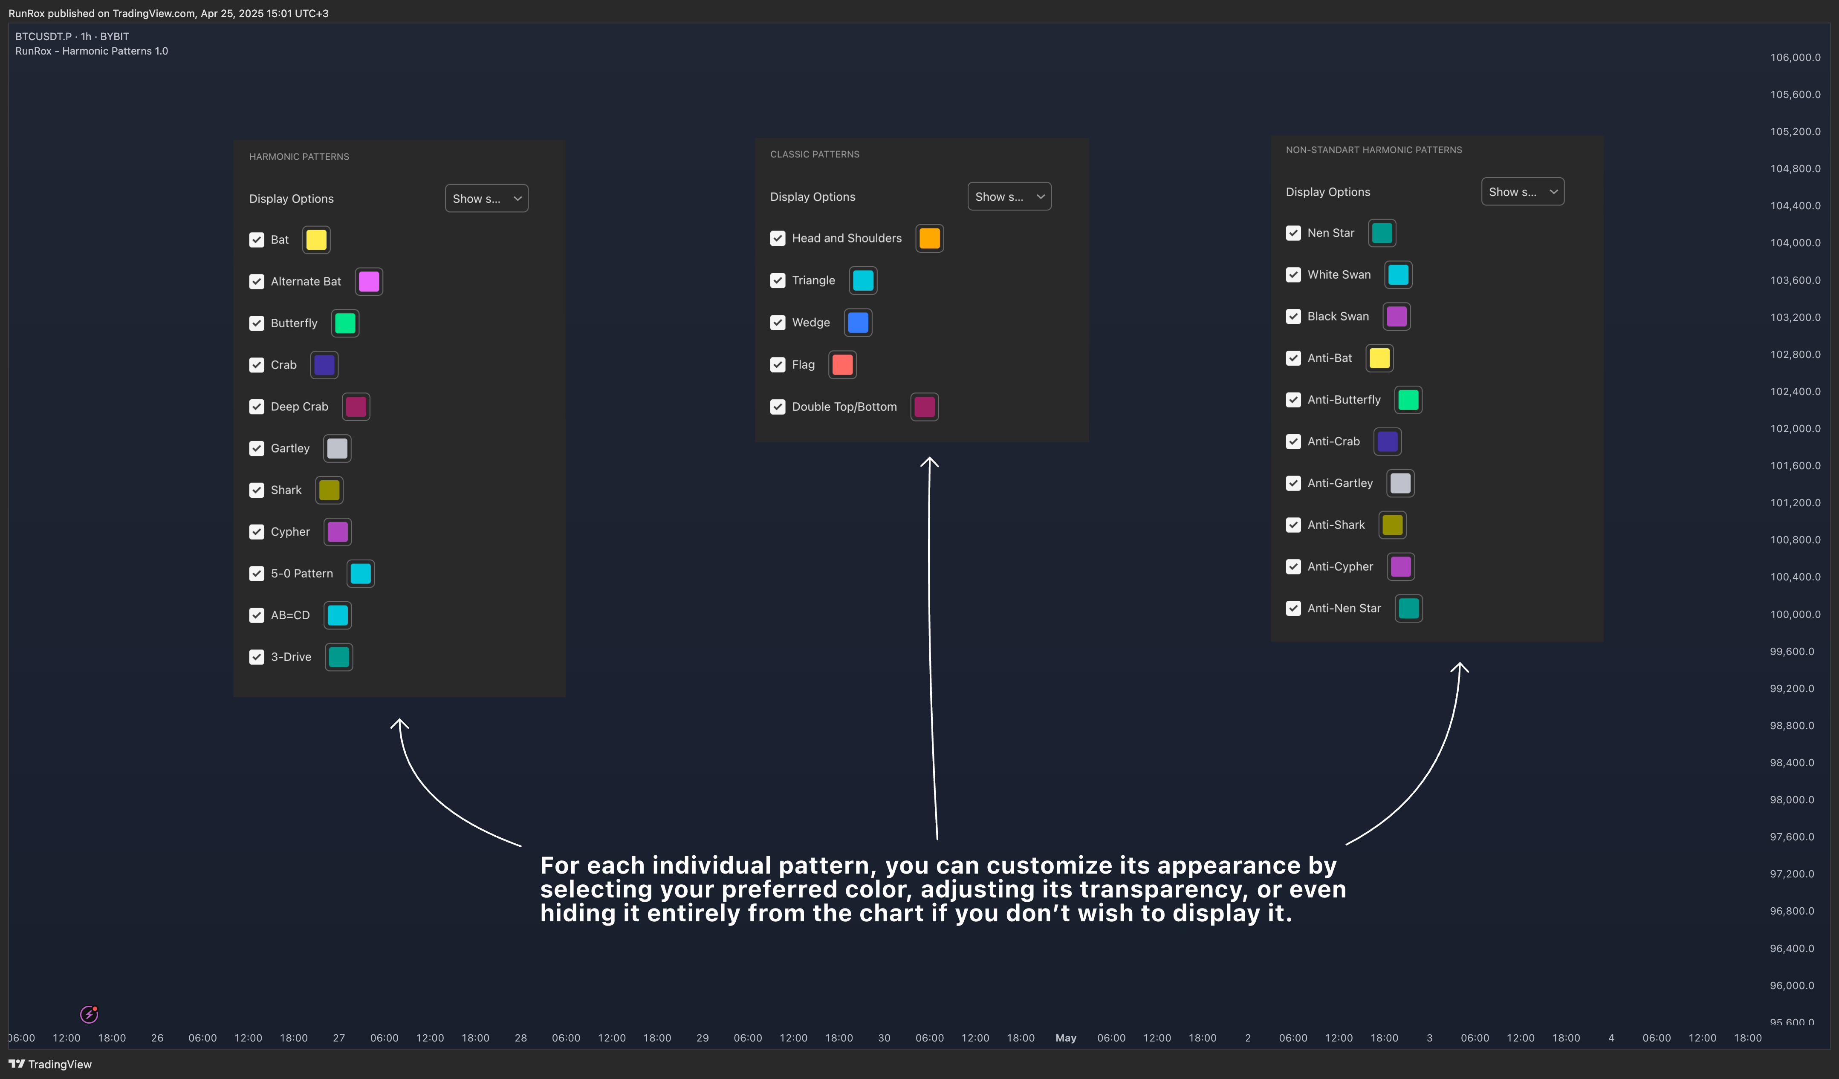The image size is (1839, 1079).
Task: Click the BTCUSDT.P symbol label
Action: coord(44,37)
